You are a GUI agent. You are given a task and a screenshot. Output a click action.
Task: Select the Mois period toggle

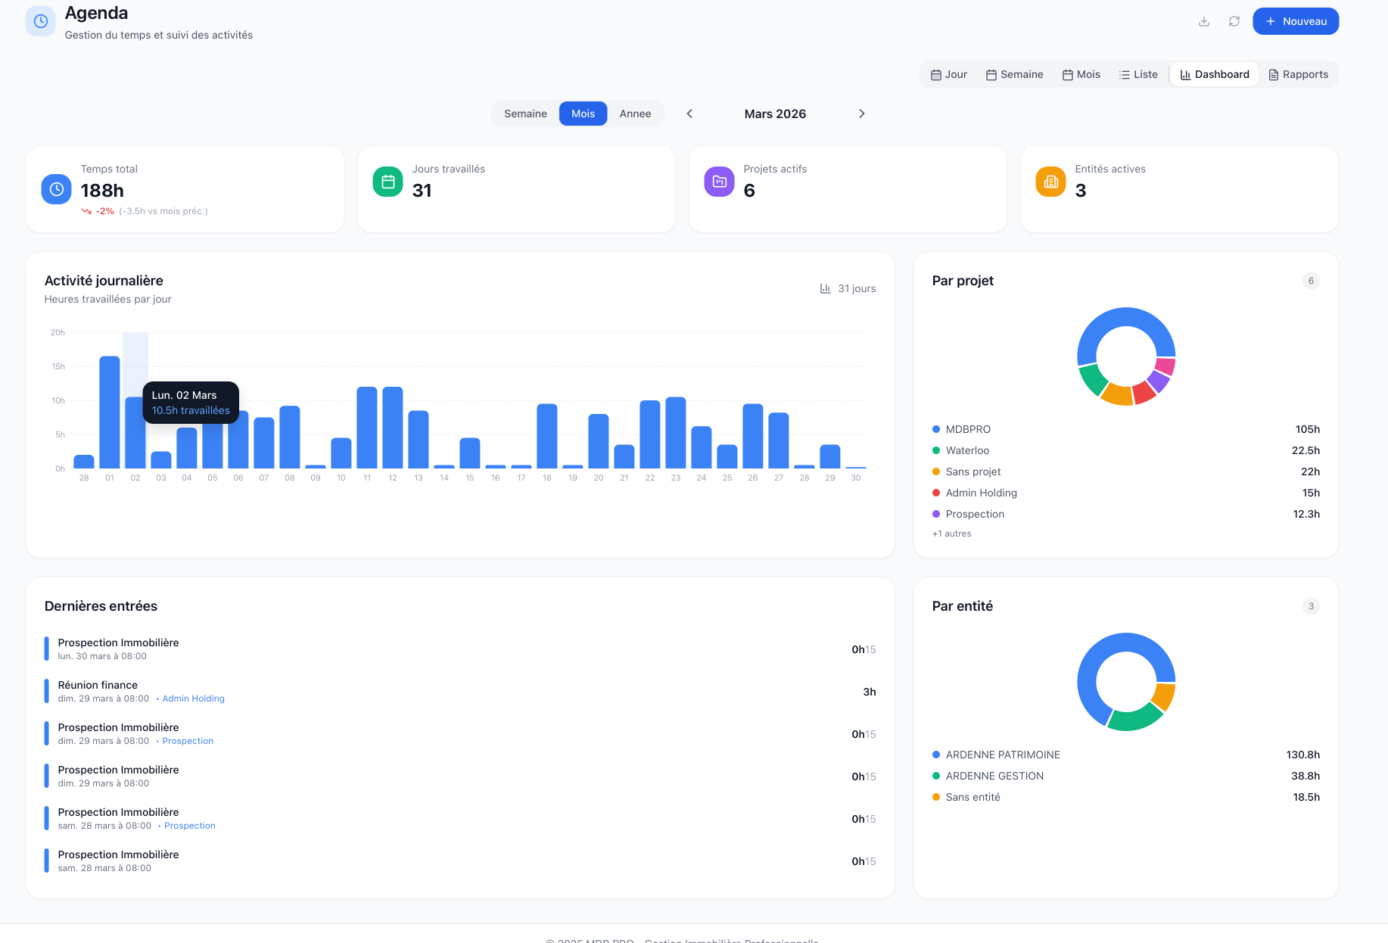click(x=583, y=114)
